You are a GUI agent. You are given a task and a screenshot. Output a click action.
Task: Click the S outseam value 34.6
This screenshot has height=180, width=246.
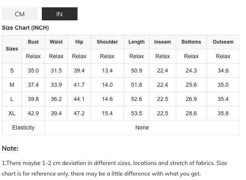[x=223, y=70]
